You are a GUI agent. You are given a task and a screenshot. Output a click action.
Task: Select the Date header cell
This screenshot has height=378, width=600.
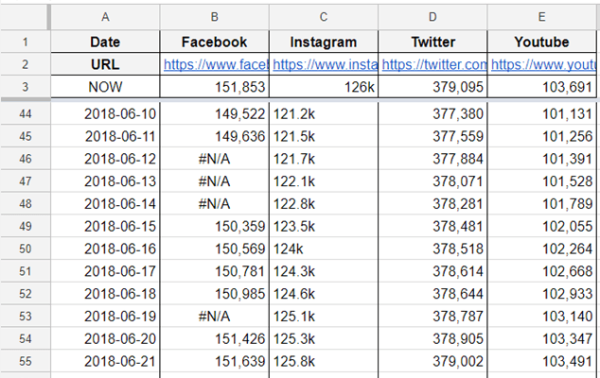(104, 42)
